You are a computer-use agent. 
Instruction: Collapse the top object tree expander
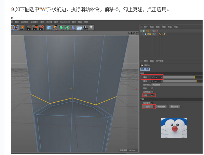point(141,31)
